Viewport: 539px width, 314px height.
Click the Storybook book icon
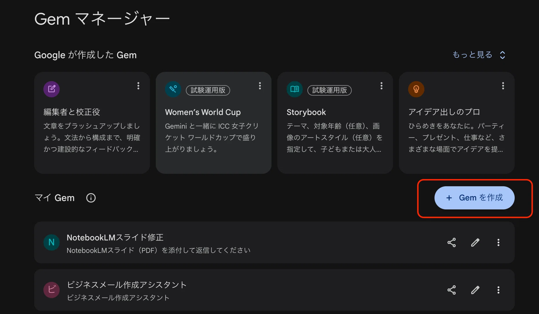295,89
